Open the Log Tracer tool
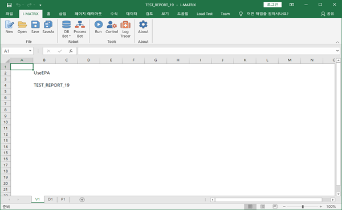This screenshot has height=210, width=342. click(x=125, y=29)
